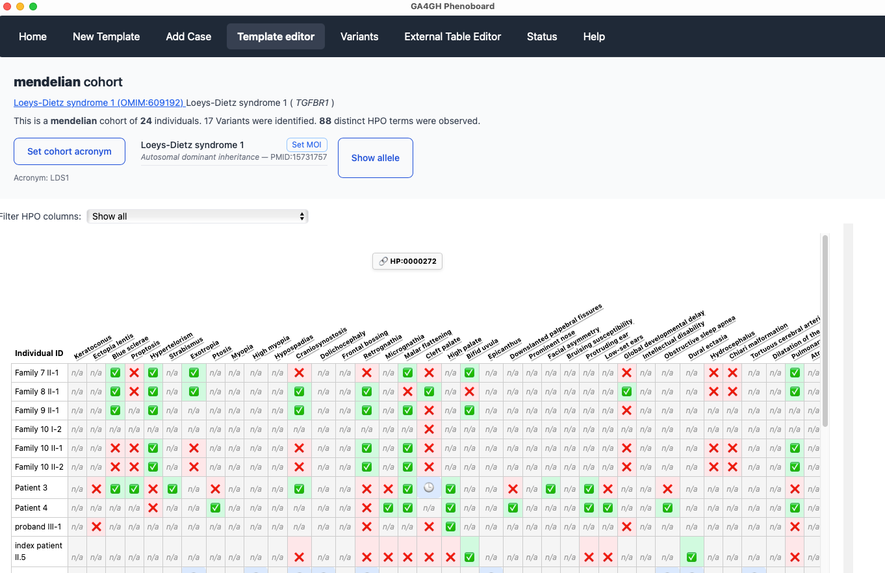This screenshot has width=885, height=573.
Task: Click the green checkmark for Obstructive sleep apnea in Patient 4
Action: [x=667, y=507]
